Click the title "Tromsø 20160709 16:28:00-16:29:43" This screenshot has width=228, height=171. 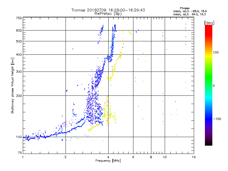108,10
